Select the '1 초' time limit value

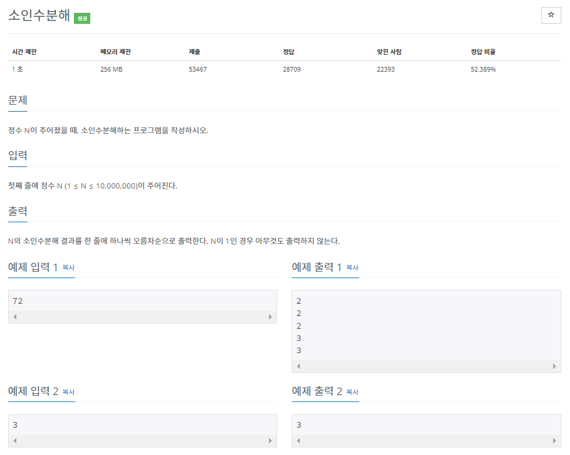[17, 69]
